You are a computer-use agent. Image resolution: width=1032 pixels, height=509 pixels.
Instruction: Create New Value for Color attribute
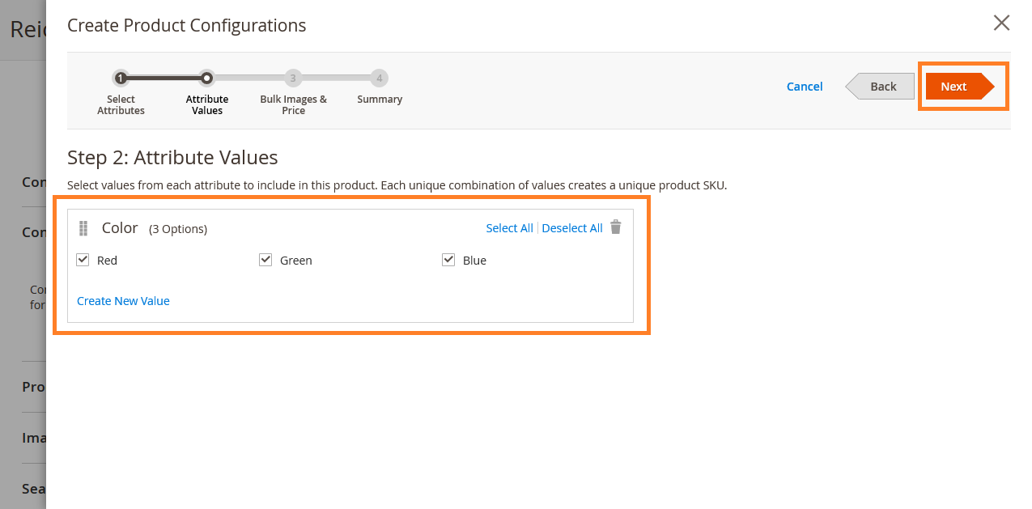point(123,301)
